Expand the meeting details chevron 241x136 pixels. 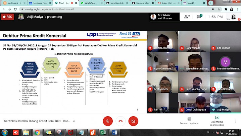pyautogui.click(x=74, y=121)
